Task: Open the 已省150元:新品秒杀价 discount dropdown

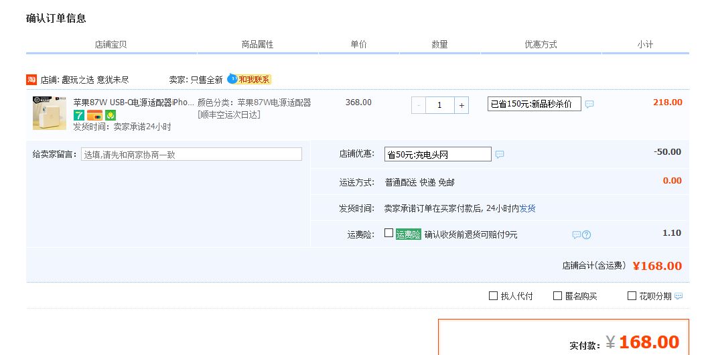Action: [x=535, y=104]
